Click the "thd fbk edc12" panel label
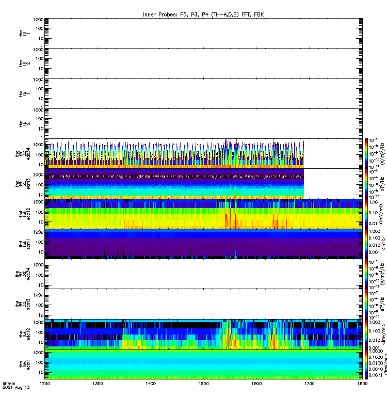This screenshot has width=387, height=413. [x=24, y=214]
